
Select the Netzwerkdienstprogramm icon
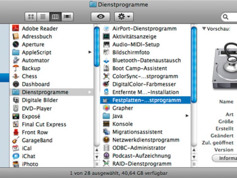tap(106, 140)
